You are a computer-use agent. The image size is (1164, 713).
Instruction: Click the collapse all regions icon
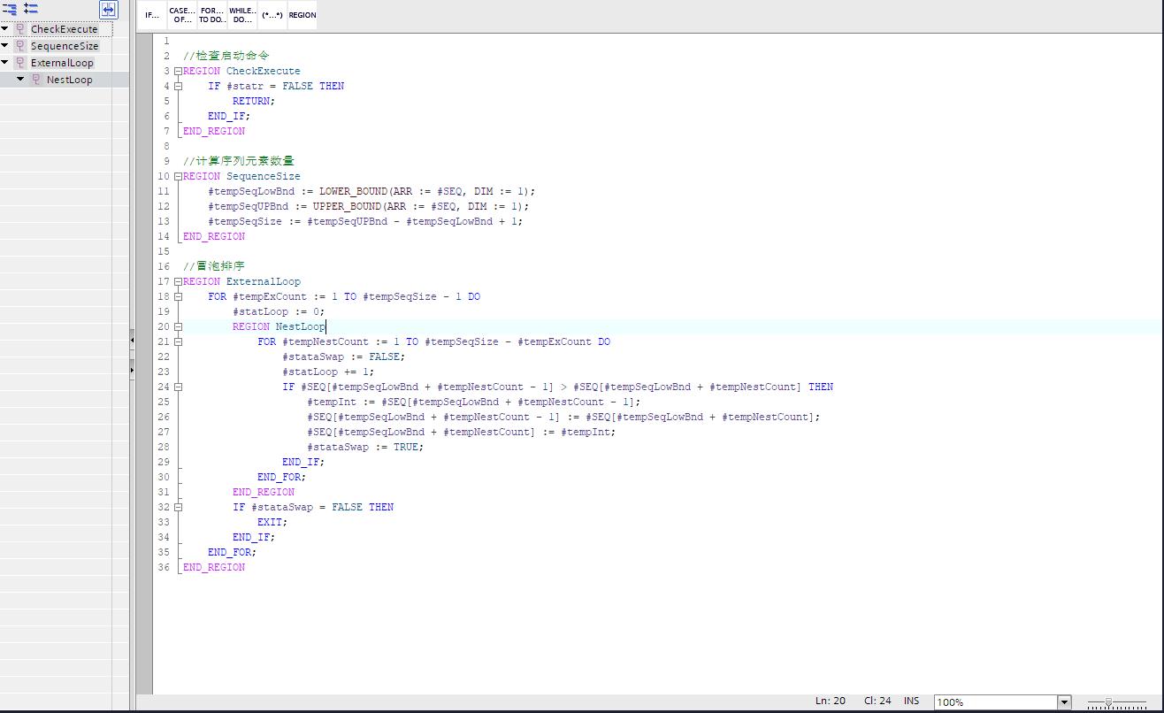pos(10,9)
